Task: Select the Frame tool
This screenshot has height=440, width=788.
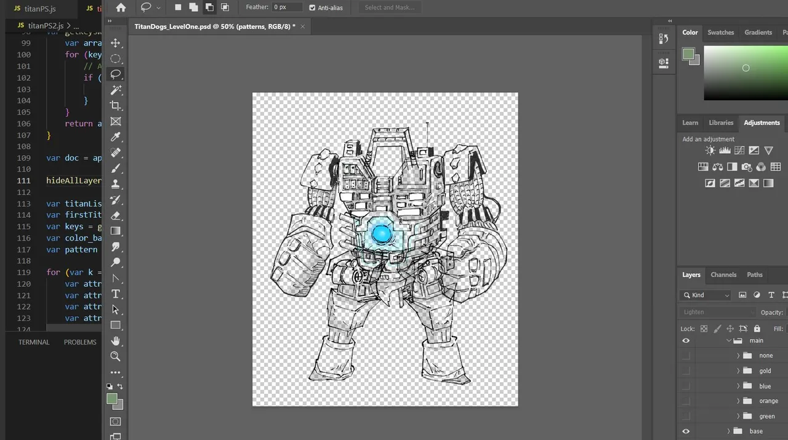Action: 115,121
